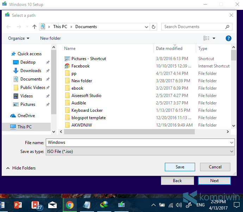Screen dimensions: 243x212
Task: Click the forward navigation arrow
Action: click(x=19, y=27)
